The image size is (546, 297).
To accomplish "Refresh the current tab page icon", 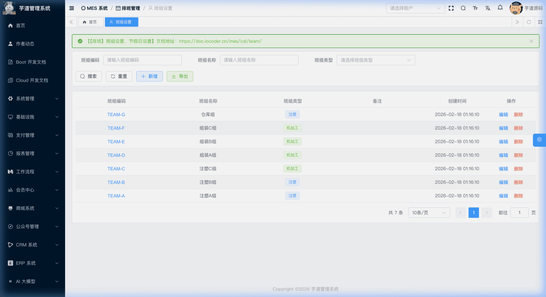I will click(529, 22).
